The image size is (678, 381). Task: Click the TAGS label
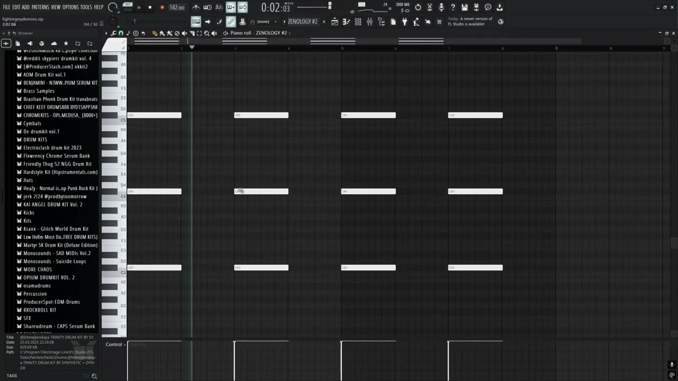12,376
